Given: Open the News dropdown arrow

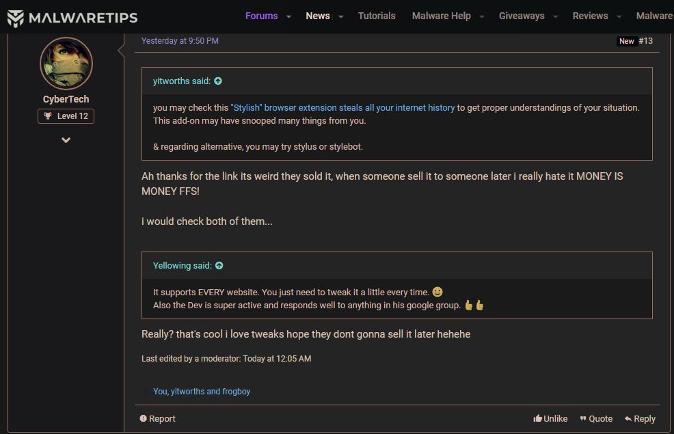Looking at the screenshot, I should [340, 16].
